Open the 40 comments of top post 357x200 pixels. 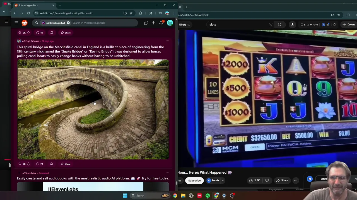(x=40, y=32)
